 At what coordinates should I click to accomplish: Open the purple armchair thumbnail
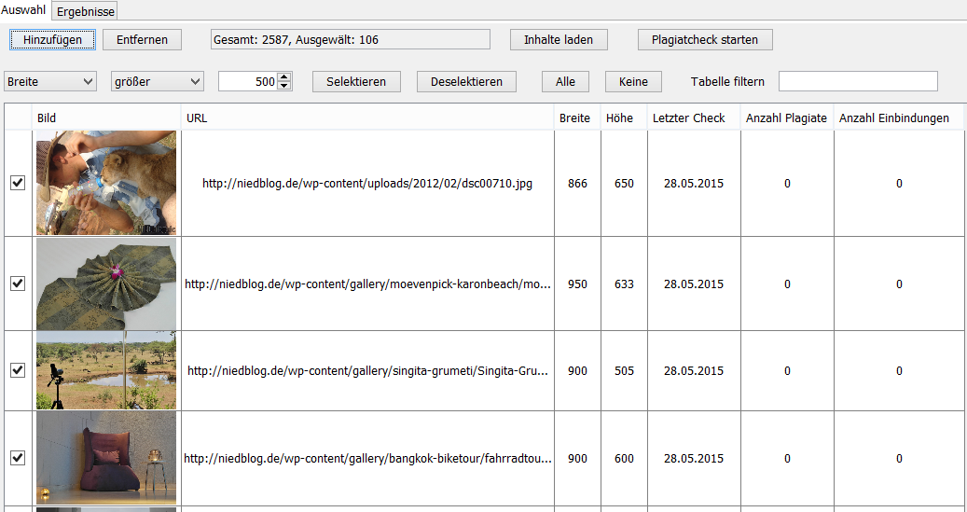[x=106, y=458]
